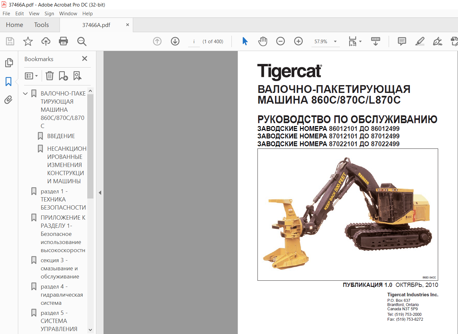Open the Help menu
The image size is (458, 334).
coord(88,14)
